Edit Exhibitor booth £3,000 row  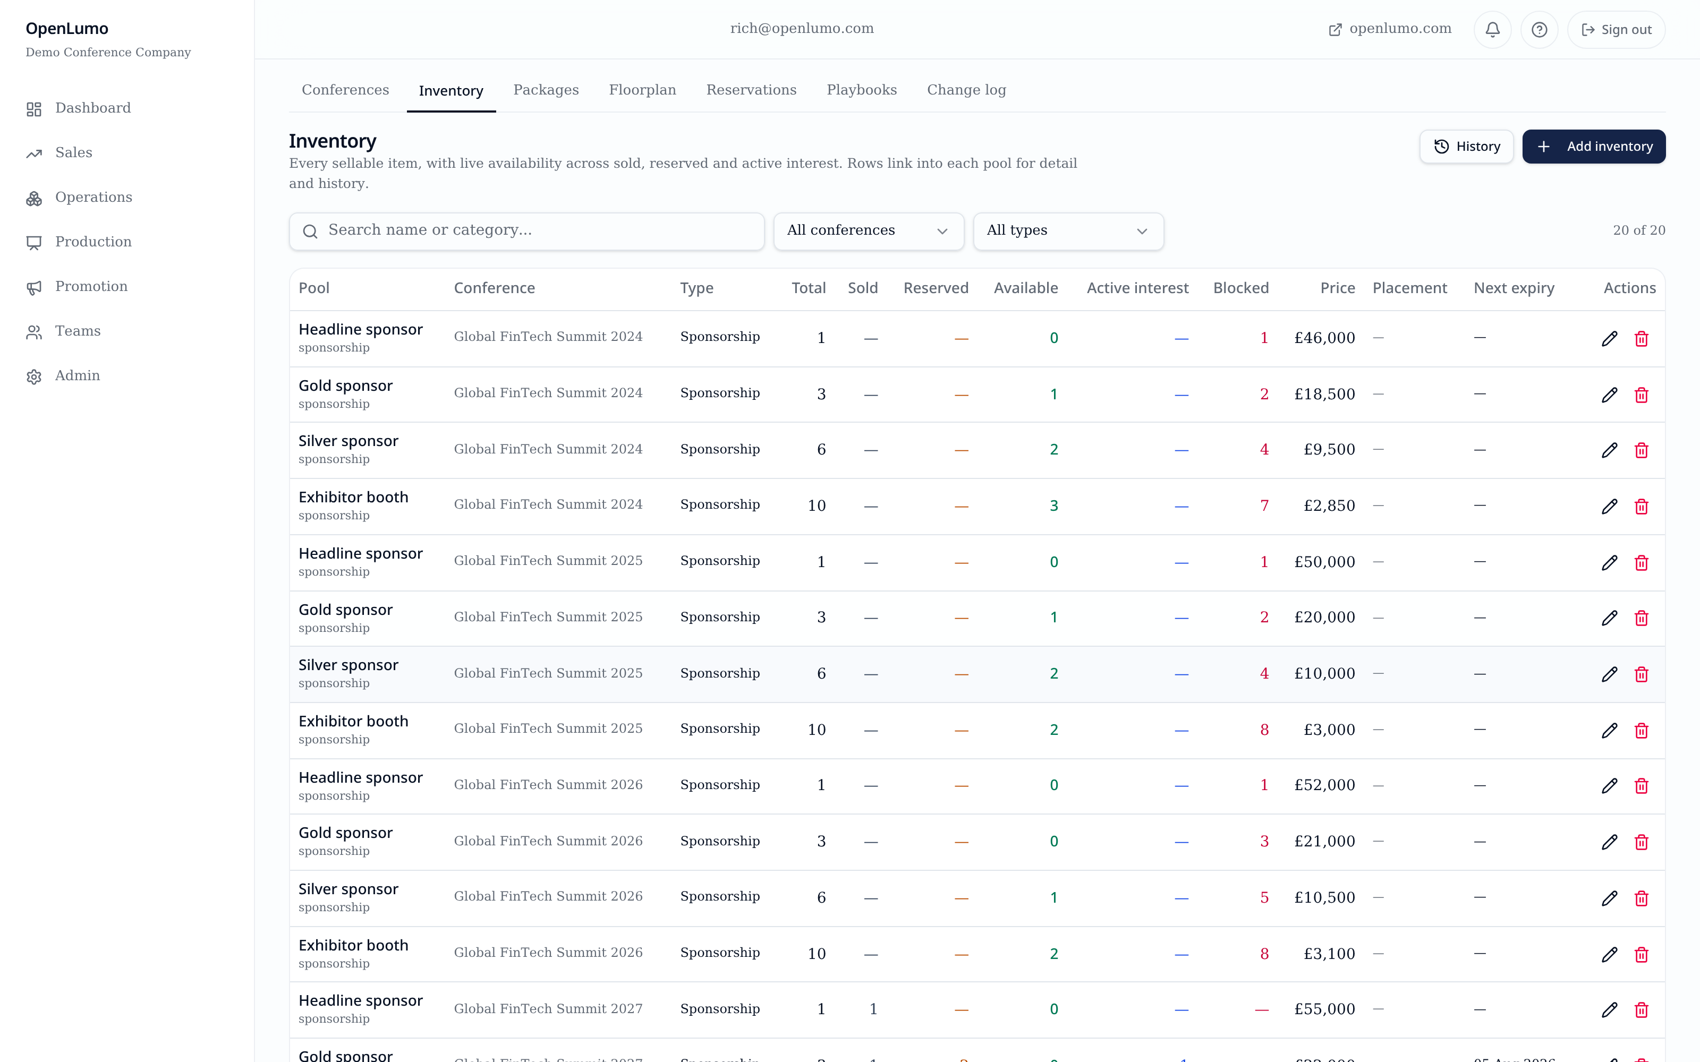coord(1609,731)
